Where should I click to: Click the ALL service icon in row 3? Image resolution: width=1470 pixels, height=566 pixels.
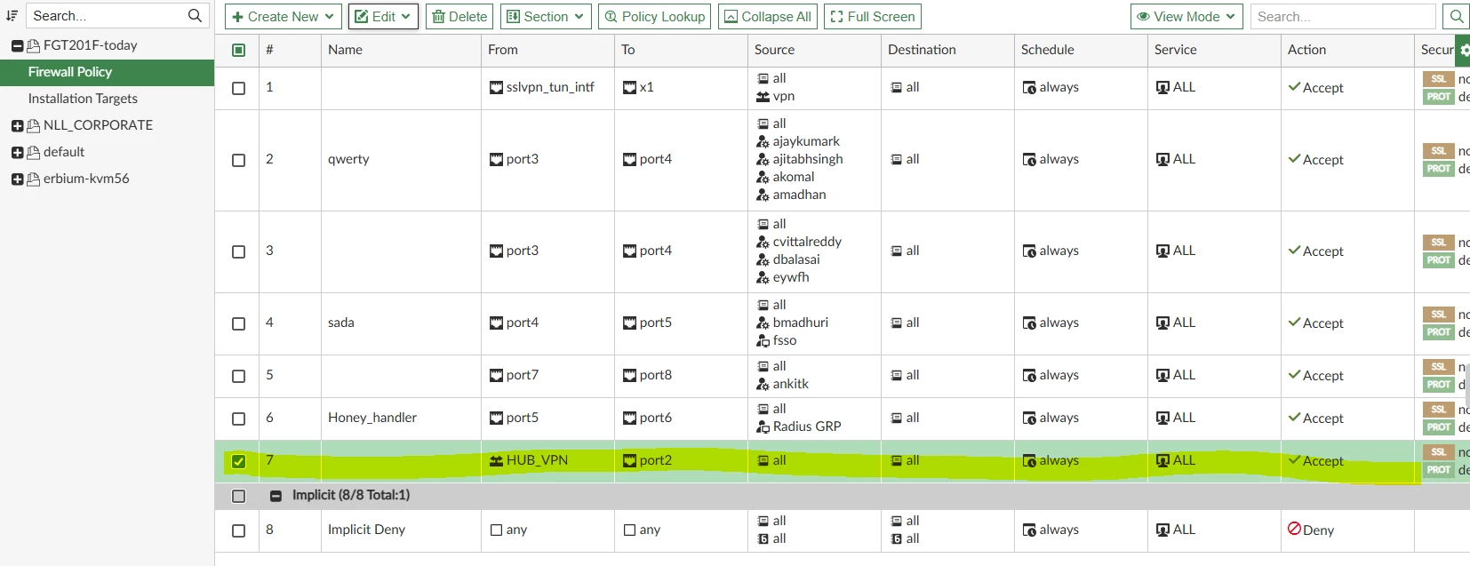click(1162, 251)
